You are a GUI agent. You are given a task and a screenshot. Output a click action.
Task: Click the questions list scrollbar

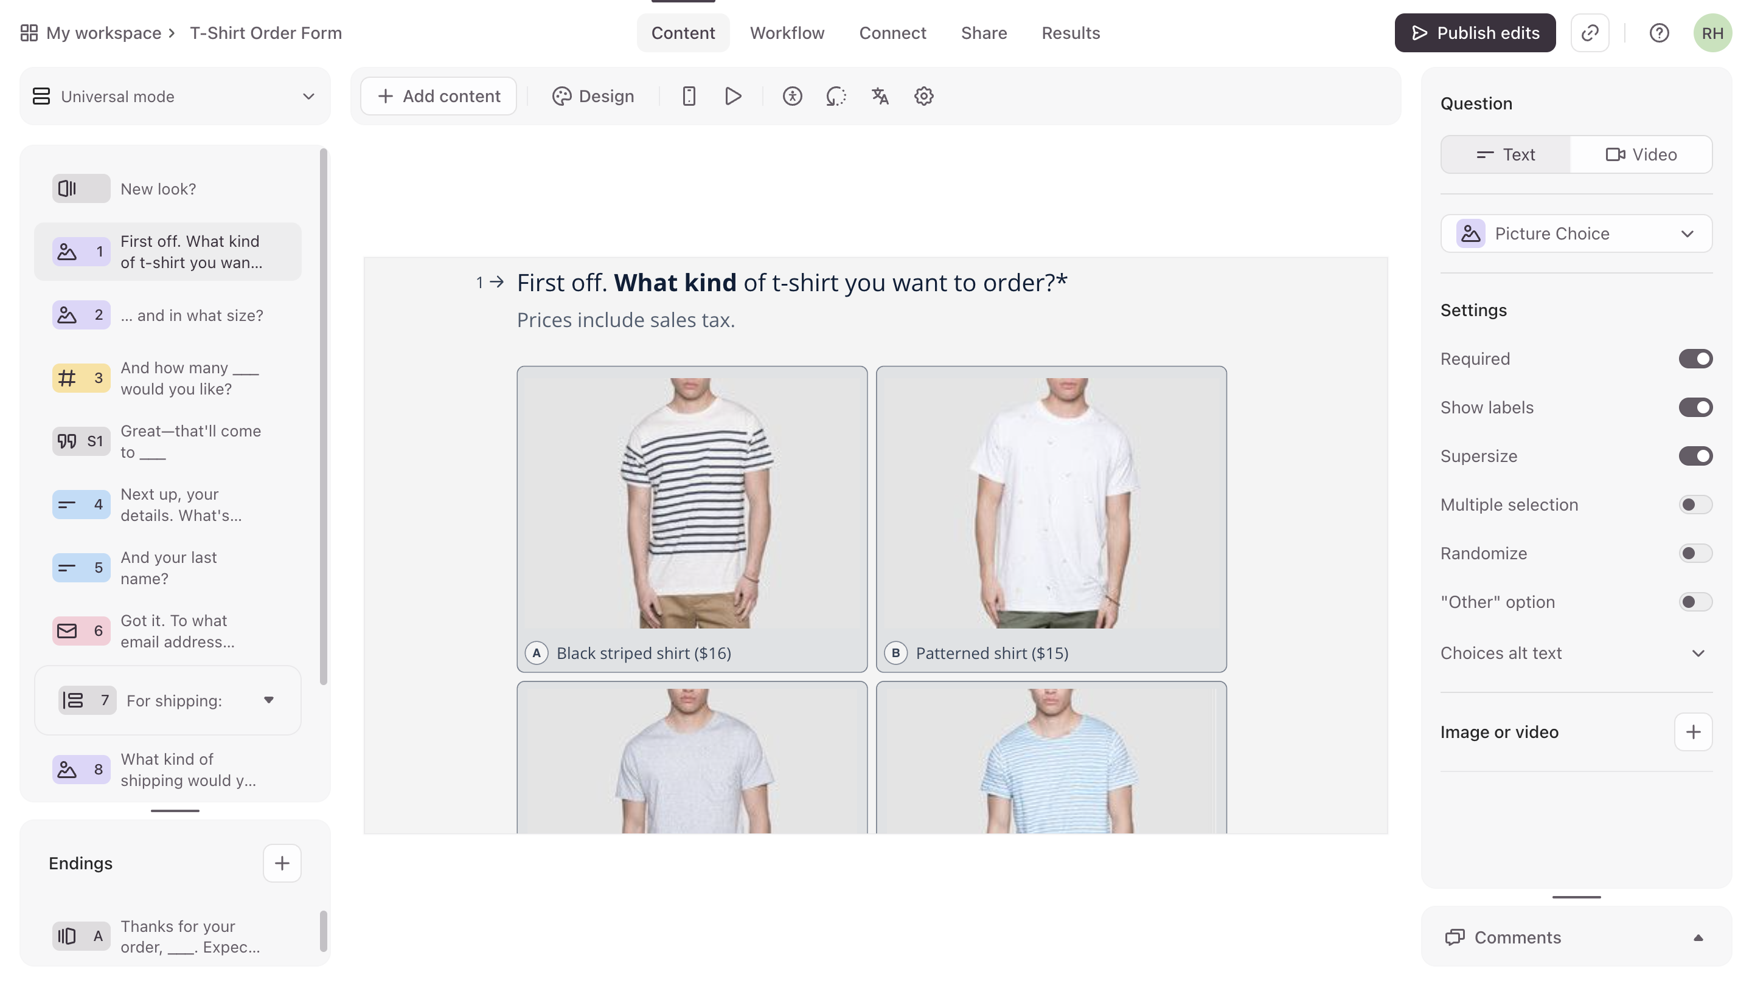point(323,416)
